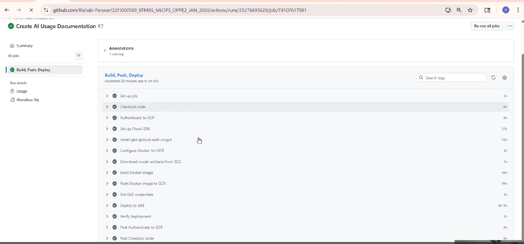Expand Post Checkout code step
The width and height of the screenshot is (524, 244).
pyautogui.click(x=107, y=238)
